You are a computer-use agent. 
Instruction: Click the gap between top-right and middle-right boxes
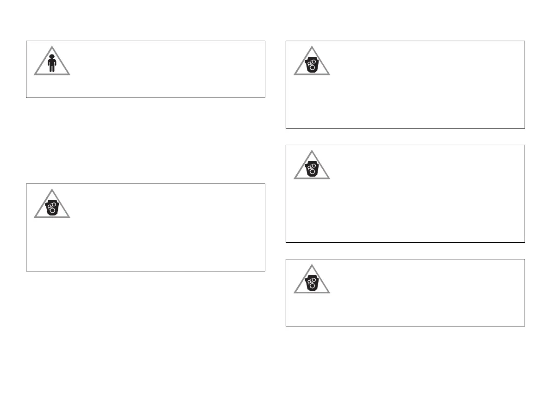point(405,136)
